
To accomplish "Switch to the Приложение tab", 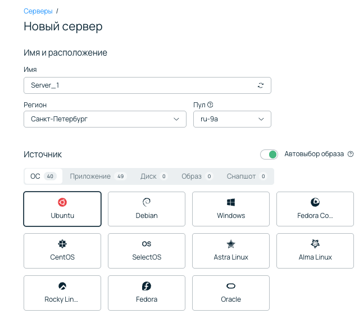I will pyautogui.click(x=98, y=176).
